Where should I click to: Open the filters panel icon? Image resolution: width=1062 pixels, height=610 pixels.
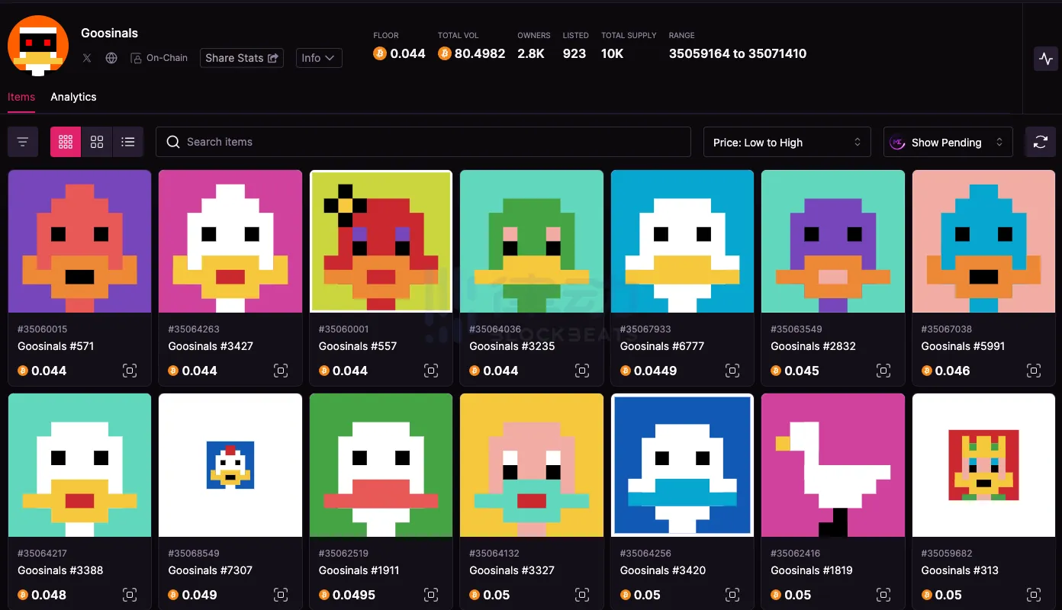pyautogui.click(x=23, y=142)
